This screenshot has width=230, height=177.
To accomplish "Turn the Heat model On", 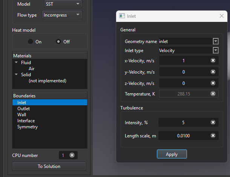I will coord(31,42).
